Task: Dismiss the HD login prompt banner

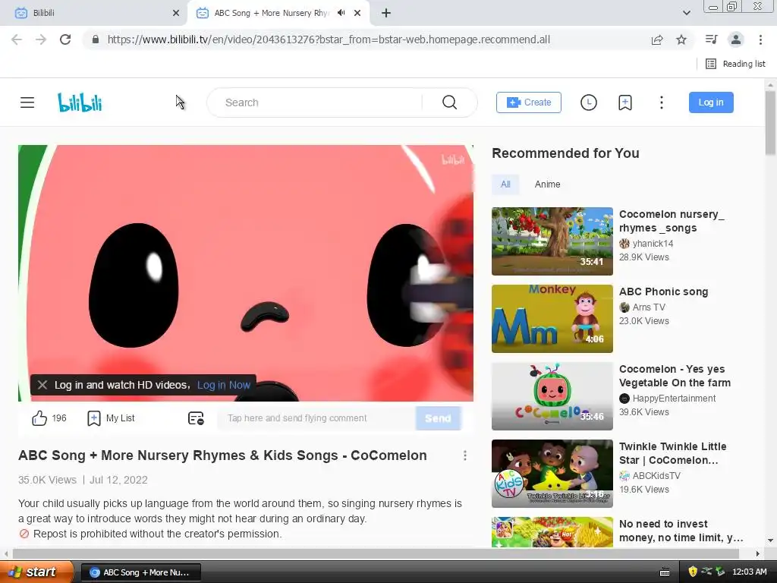Action: [42, 385]
